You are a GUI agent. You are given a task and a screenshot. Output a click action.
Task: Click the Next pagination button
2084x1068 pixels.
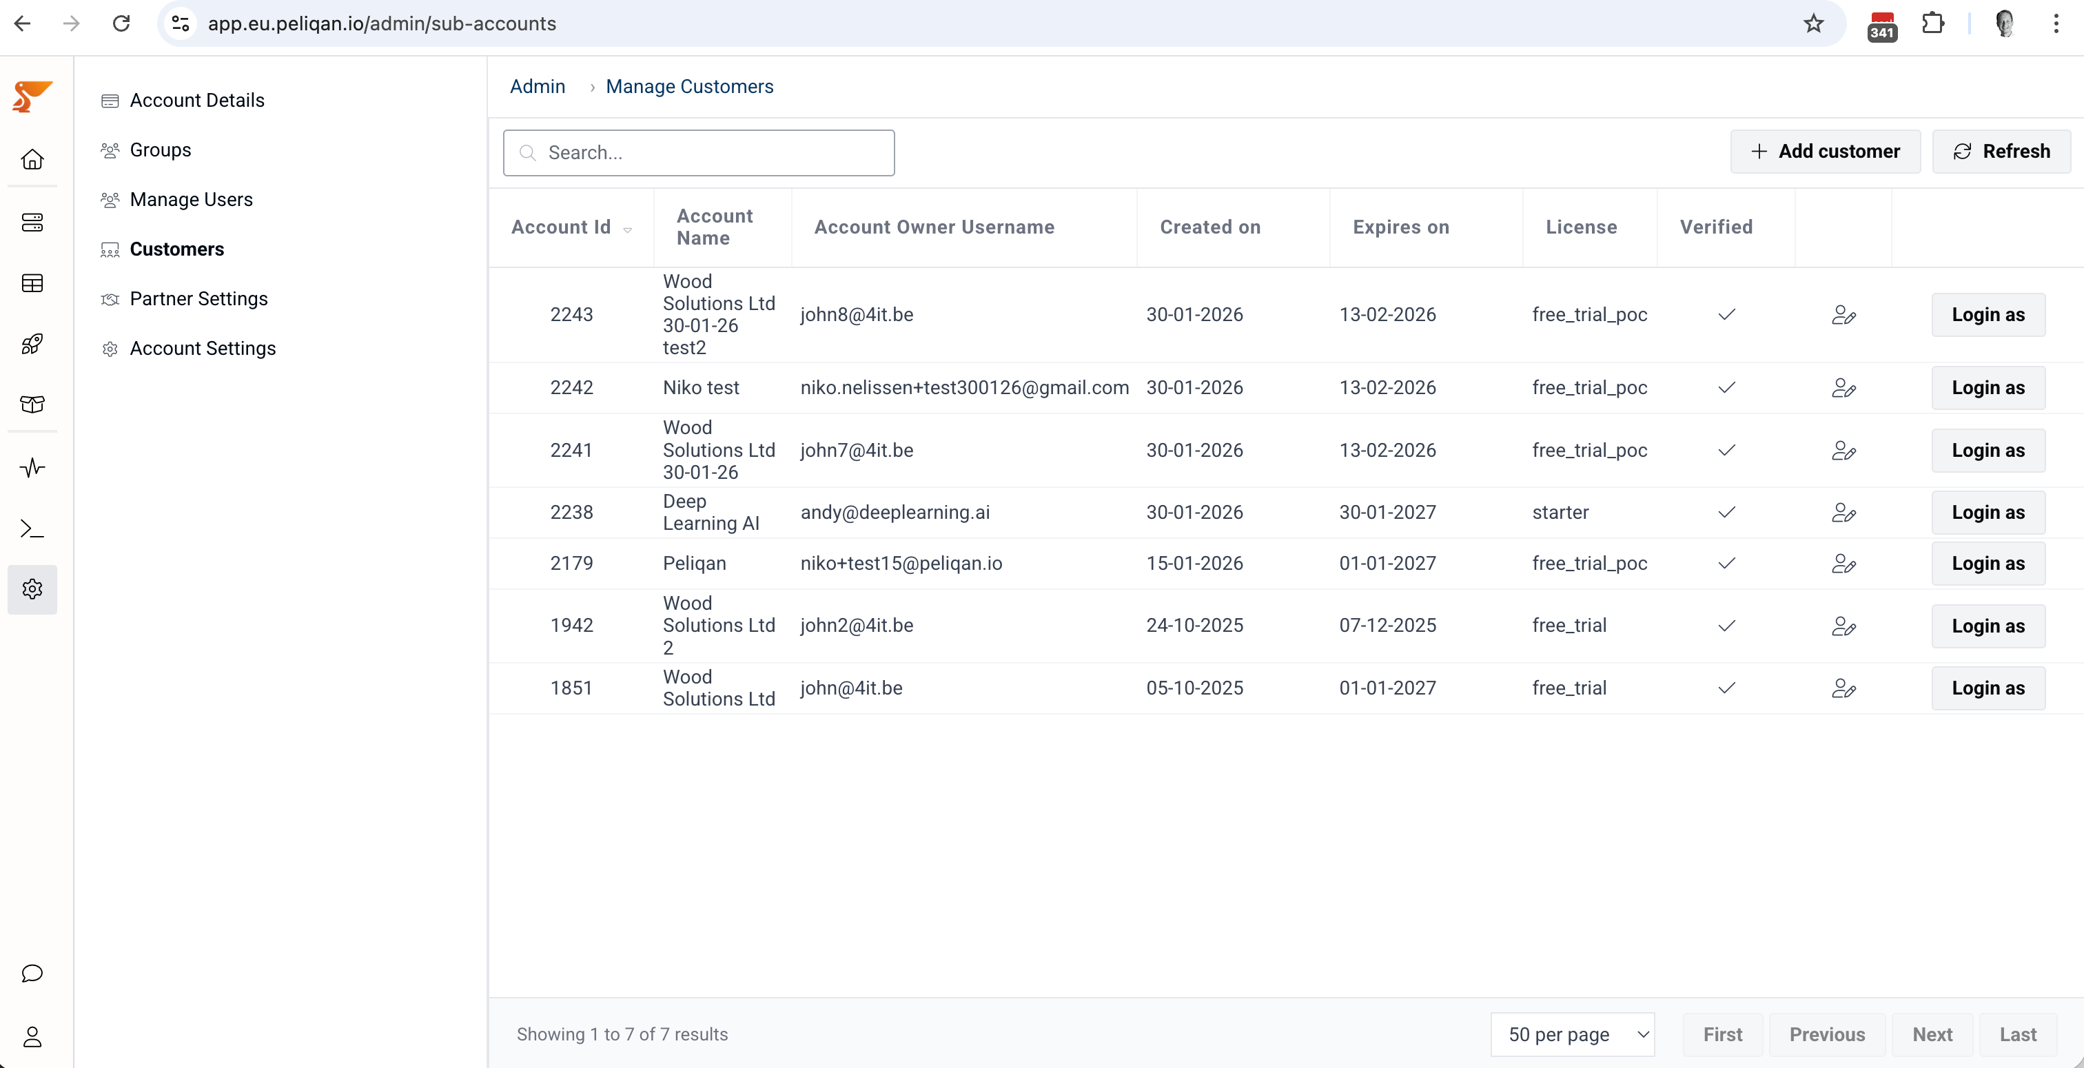tap(1932, 1034)
